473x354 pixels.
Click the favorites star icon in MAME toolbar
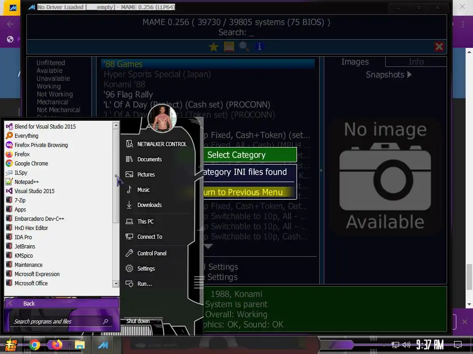click(x=213, y=47)
